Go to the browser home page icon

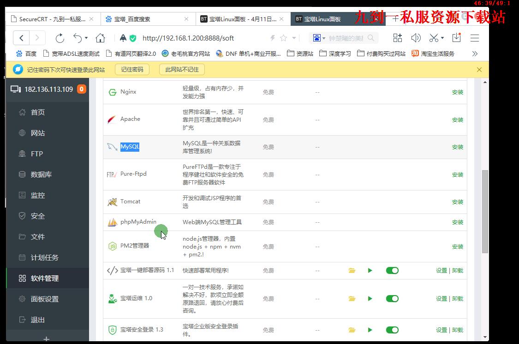(100, 38)
